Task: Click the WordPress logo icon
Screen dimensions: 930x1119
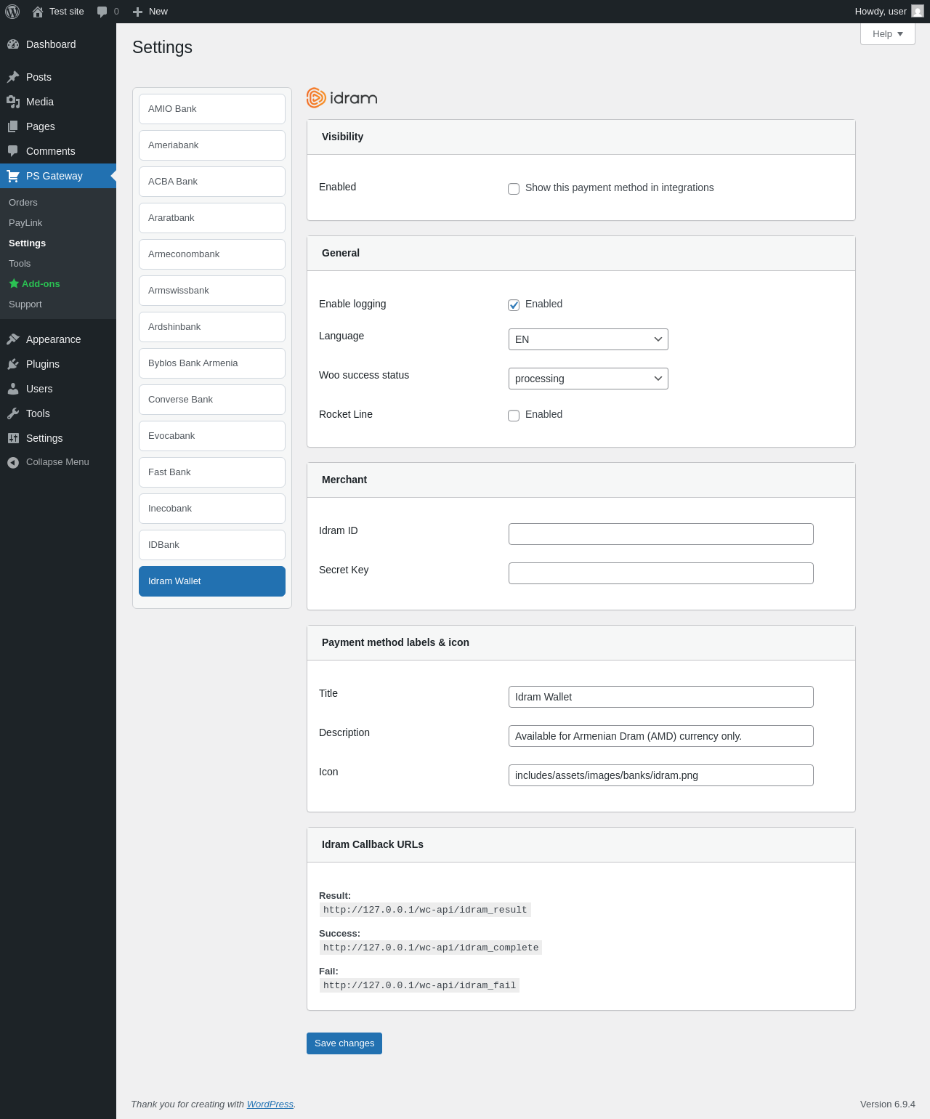Action: 12,12
